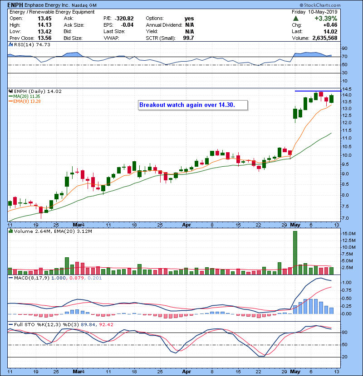Click the Chg value +0.46
The height and width of the screenshot is (376, 363).
330,25
